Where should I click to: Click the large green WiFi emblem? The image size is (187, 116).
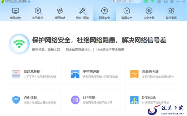[x=19, y=44]
